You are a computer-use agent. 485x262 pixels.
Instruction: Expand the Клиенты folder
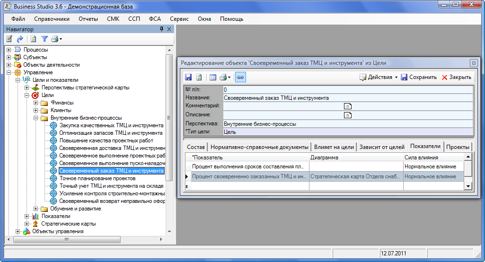[36, 111]
